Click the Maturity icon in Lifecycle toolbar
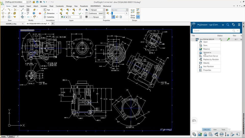 (x=222, y=134)
